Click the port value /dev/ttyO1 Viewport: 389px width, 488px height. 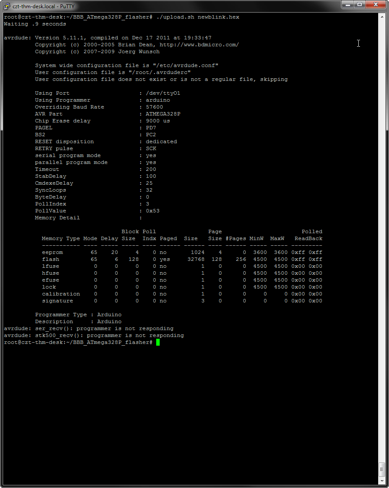163,93
